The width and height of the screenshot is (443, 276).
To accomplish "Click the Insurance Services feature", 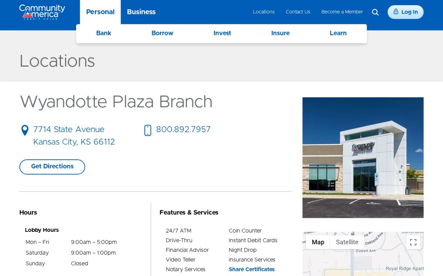I will [252, 260].
